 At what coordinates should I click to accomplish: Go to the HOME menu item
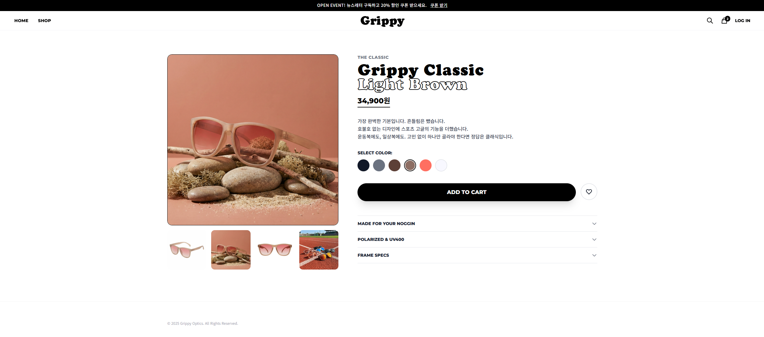(x=21, y=21)
